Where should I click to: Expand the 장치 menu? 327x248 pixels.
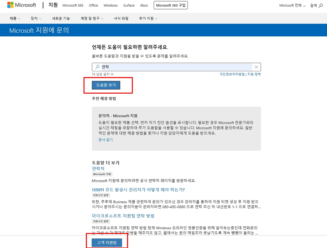tap(36, 18)
